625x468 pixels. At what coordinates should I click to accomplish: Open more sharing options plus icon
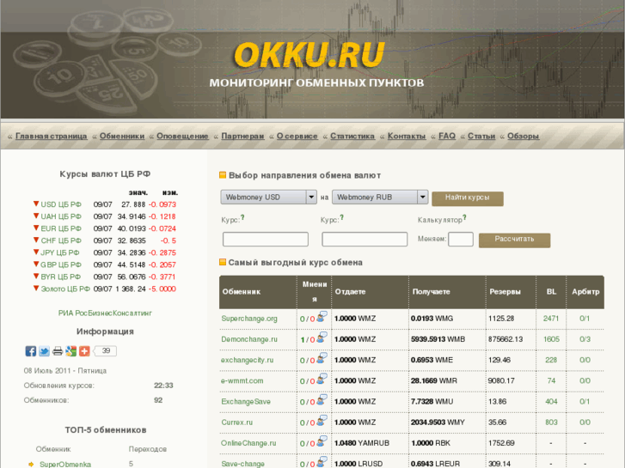(x=84, y=351)
